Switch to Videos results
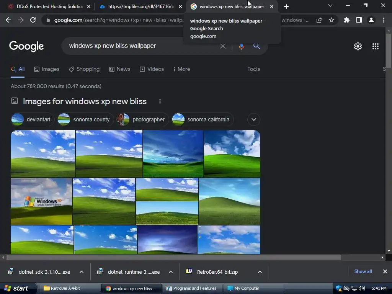392x294 pixels. pos(152,69)
